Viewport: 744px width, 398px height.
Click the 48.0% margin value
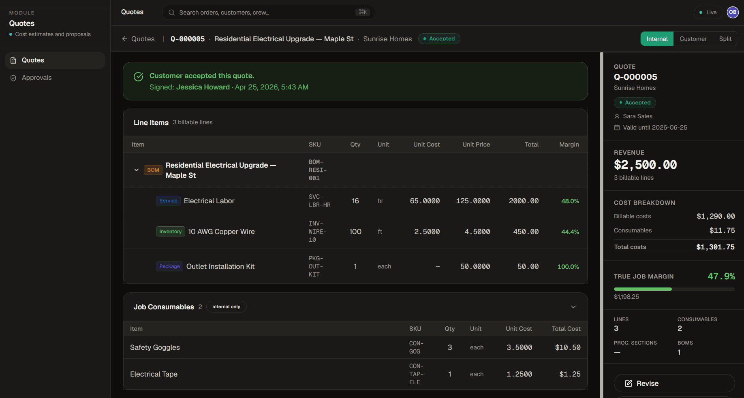tap(570, 201)
